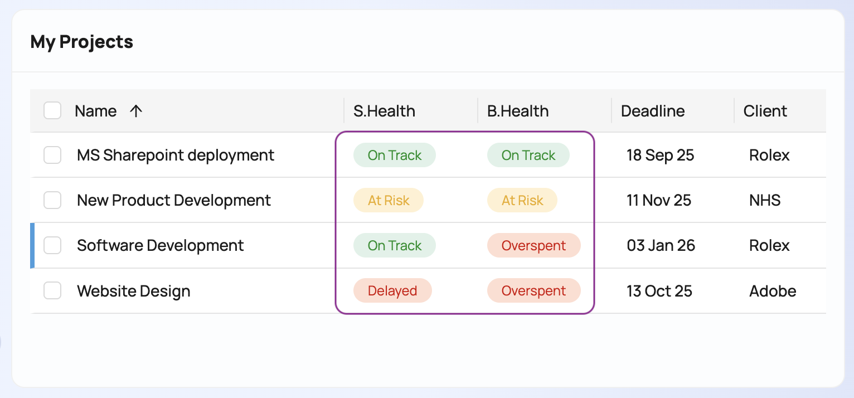Click Overspent budget badge in Software Development row
Viewport: 854px width, 398px height.
(533, 245)
